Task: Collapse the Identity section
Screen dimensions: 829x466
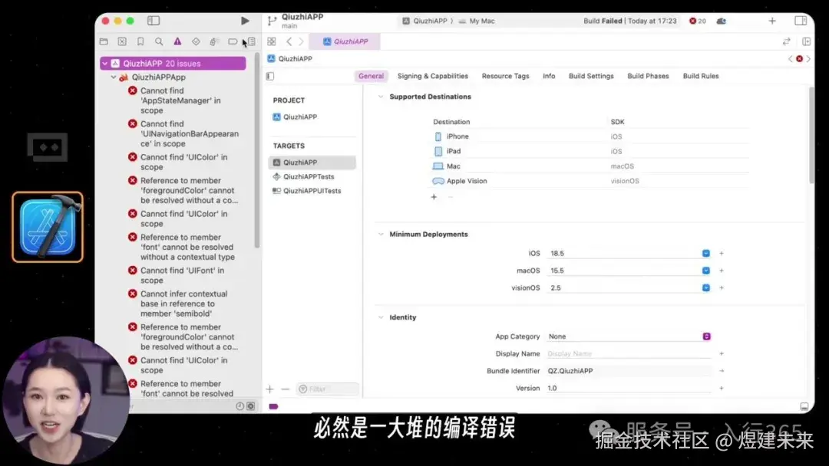Action: tap(381, 317)
